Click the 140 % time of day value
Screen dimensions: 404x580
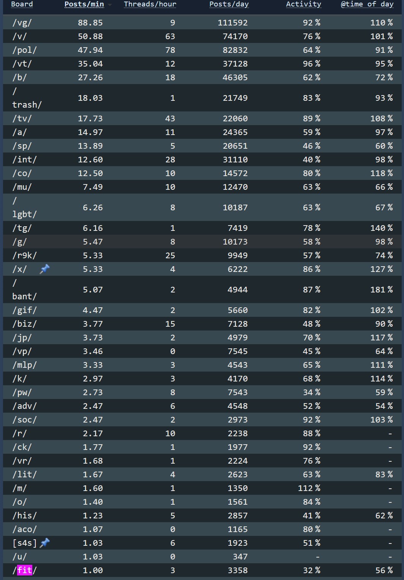382,228
